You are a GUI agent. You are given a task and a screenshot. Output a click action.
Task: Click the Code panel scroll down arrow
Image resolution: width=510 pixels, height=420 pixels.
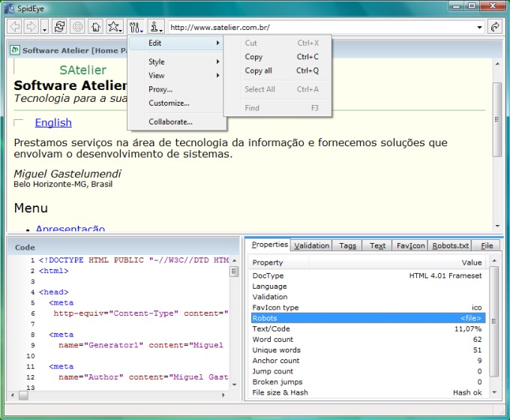[x=234, y=385]
